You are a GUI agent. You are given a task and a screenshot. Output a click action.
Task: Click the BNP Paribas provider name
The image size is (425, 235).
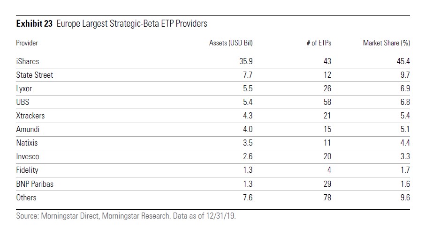pos(35,184)
